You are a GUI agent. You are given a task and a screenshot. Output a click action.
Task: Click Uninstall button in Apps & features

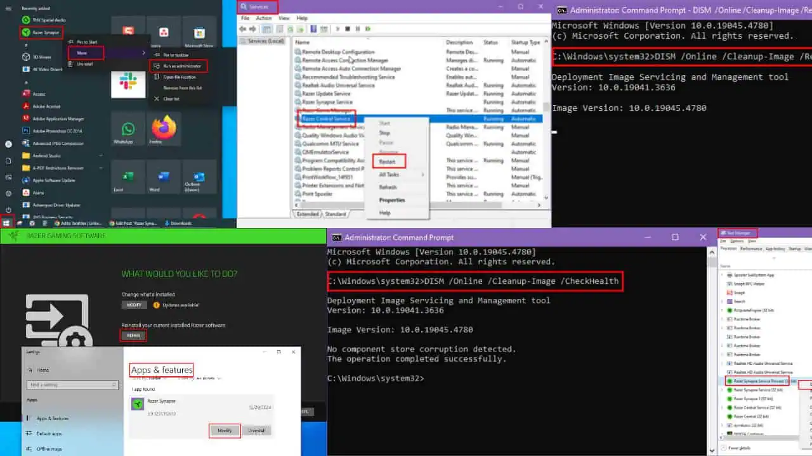256,430
